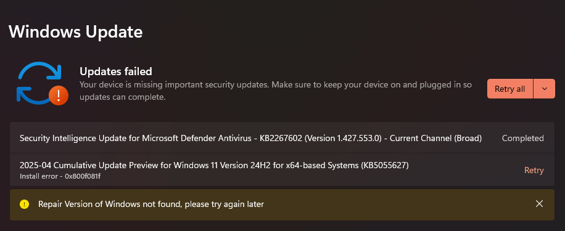Click the missing security updates description text
This screenshot has width=565, height=231.
[276, 91]
